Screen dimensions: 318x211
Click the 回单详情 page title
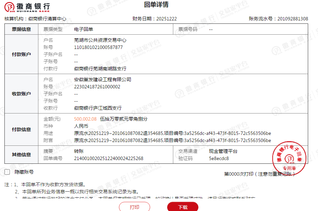point(156,5)
